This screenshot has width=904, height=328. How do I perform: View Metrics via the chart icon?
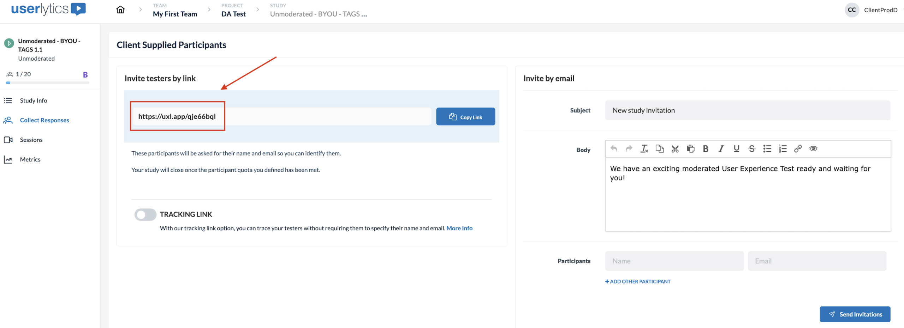(x=8, y=159)
